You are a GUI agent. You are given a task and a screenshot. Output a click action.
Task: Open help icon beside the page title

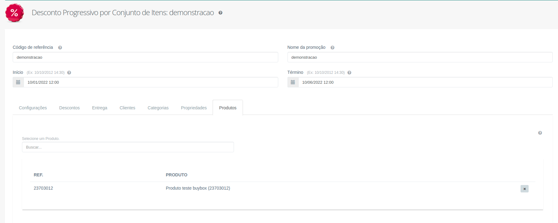[220, 13]
